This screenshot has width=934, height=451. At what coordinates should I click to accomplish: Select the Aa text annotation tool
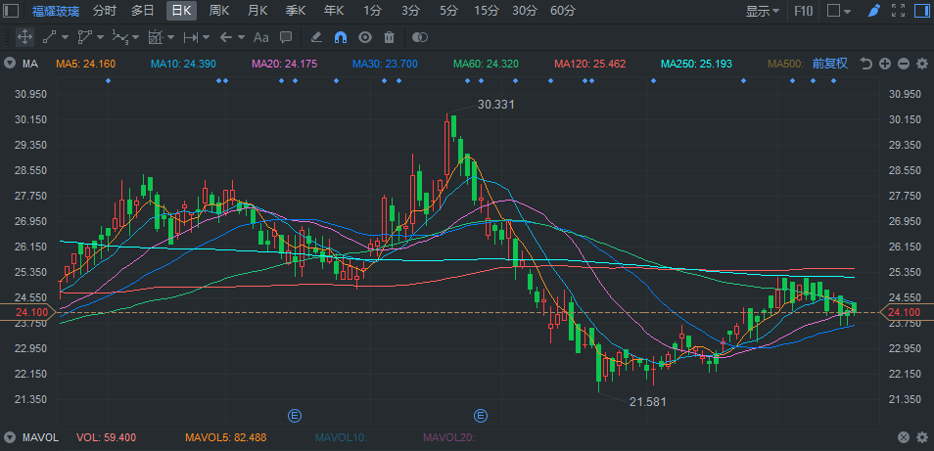pos(260,37)
